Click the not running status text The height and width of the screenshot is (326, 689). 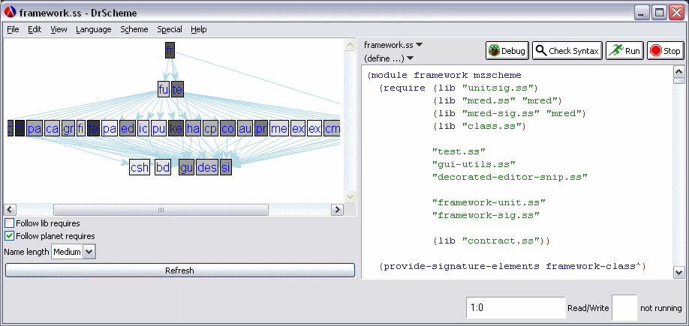(661, 308)
